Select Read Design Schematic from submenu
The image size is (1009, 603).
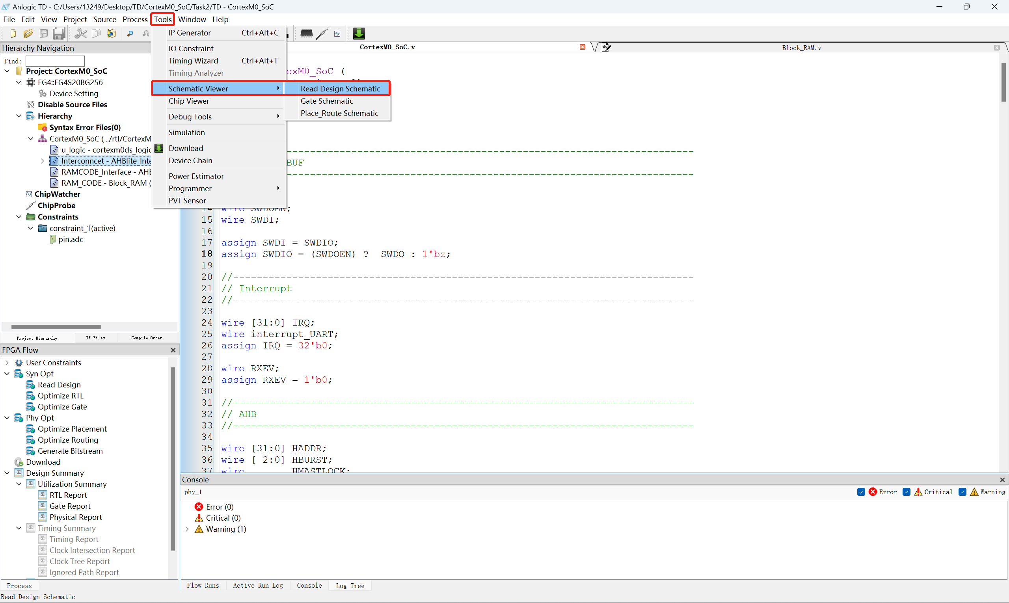click(337, 89)
